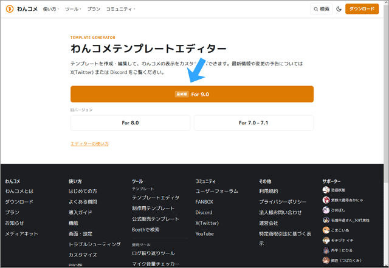Open footer メディアキット link

pos(22,234)
